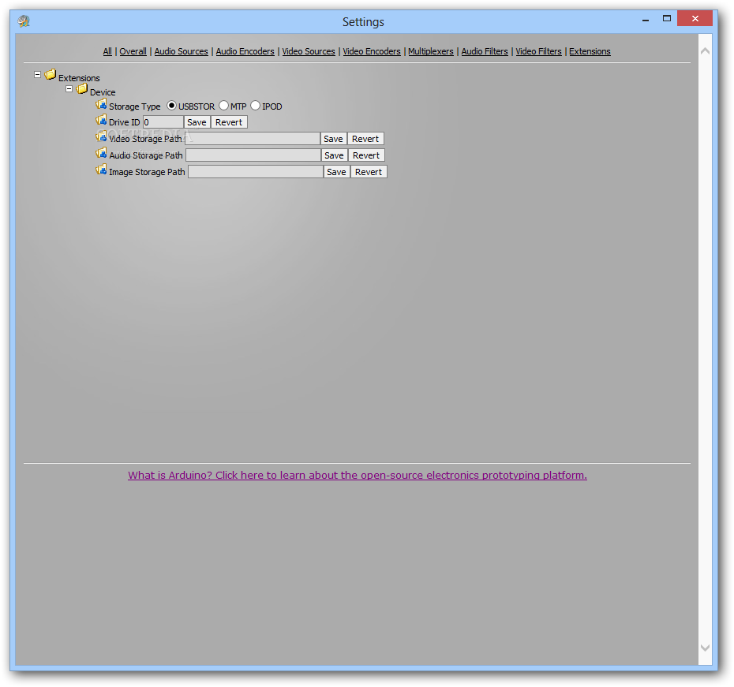This screenshot has width=734, height=687.
Task: Select the MTP storage type
Action: 224,106
